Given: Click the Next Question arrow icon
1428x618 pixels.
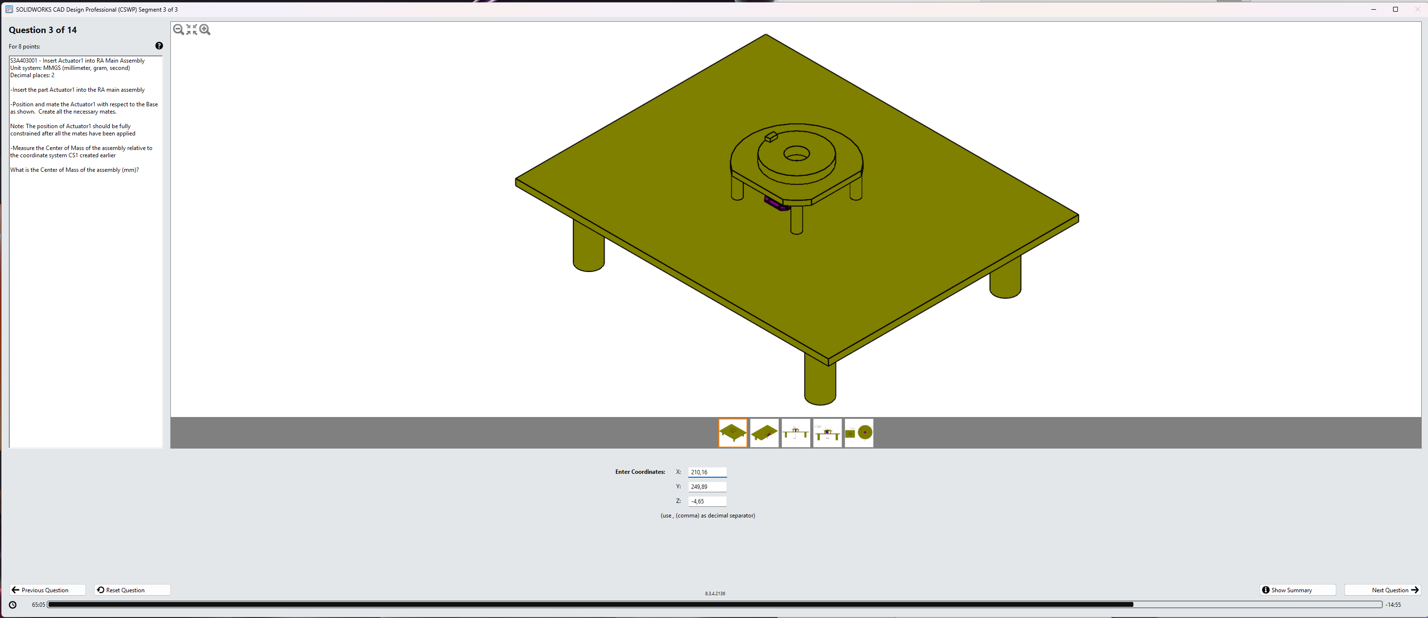Looking at the screenshot, I should pos(1414,590).
